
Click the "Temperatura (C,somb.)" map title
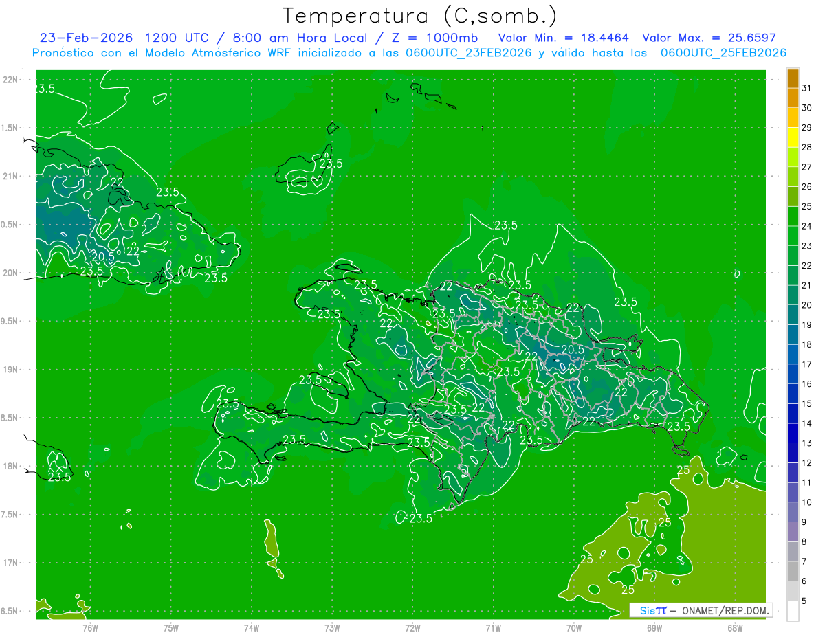[x=420, y=15]
